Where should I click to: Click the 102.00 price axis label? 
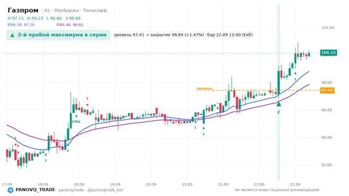pyautogui.click(x=328, y=28)
